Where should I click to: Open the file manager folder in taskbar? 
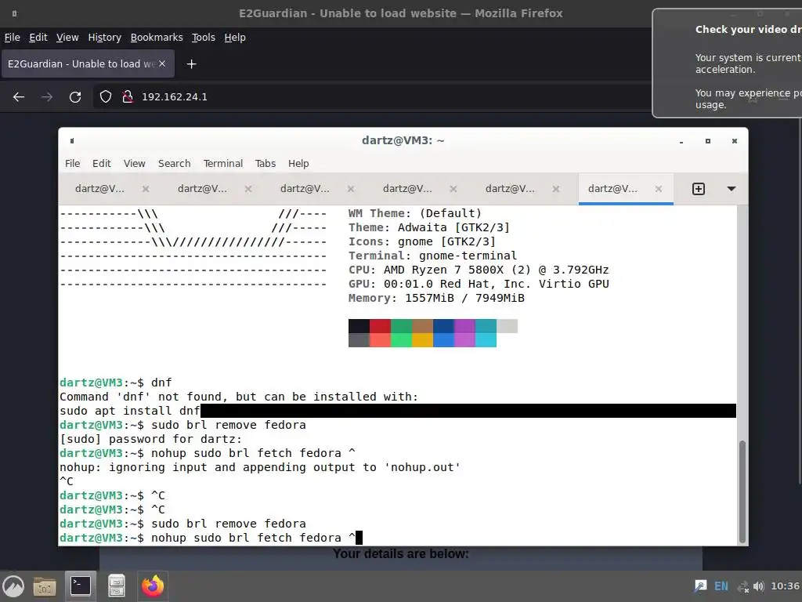pos(45,586)
